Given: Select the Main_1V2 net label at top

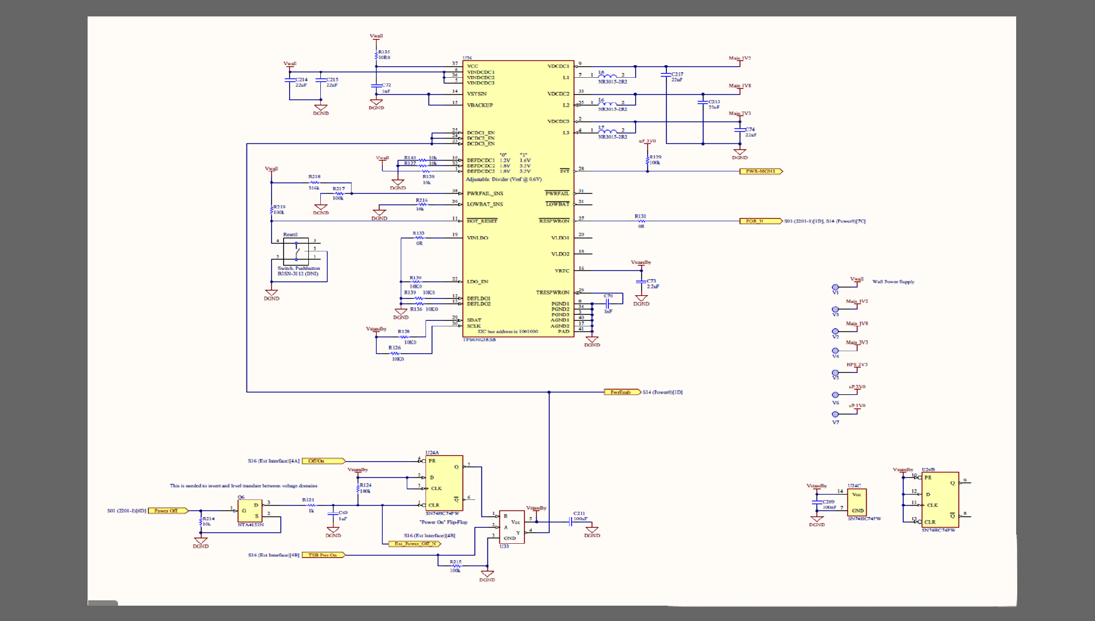Looking at the screenshot, I should point(740,58).
